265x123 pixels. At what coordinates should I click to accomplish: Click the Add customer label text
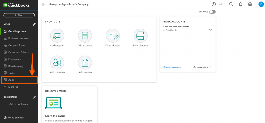57,72
